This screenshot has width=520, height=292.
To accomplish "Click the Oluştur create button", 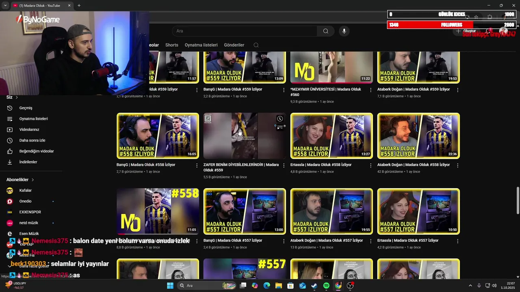I will [x=466, y=31].
